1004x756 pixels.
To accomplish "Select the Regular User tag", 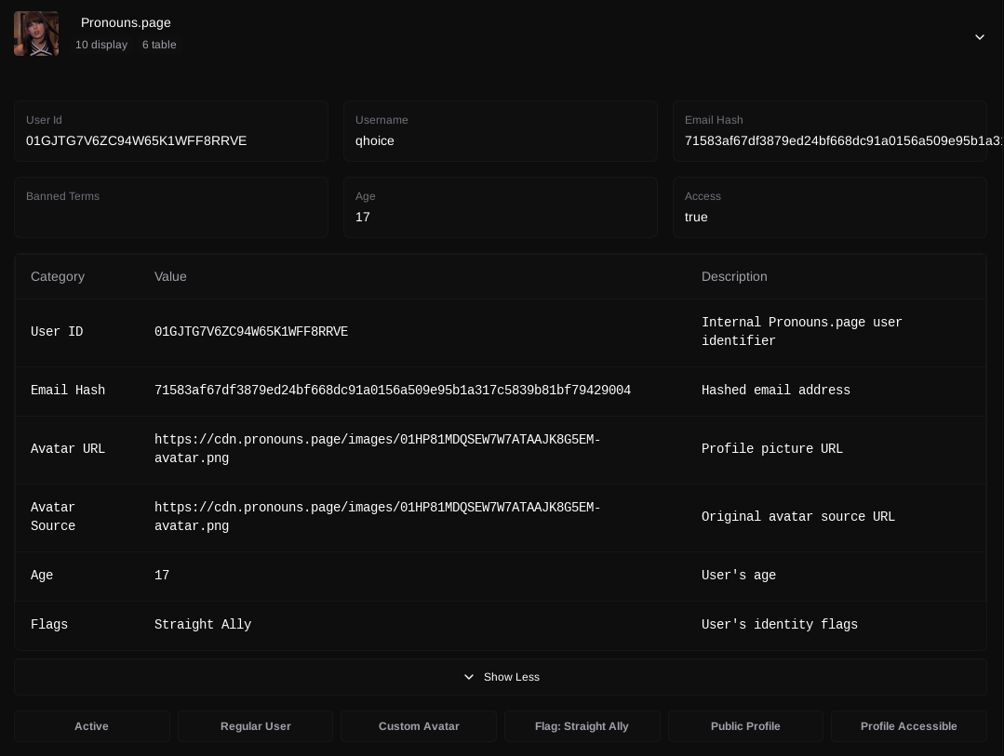I will point(255,726).
